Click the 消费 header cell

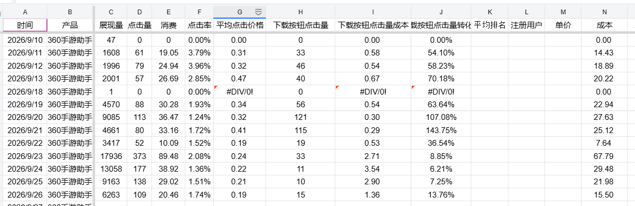pos(168,25)
